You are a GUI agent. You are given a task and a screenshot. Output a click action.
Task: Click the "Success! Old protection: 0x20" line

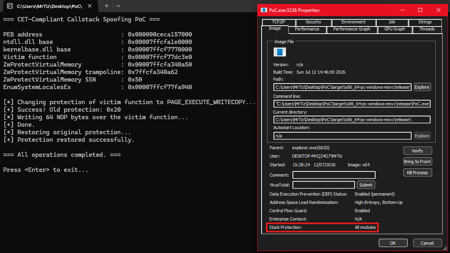(62, 110)
